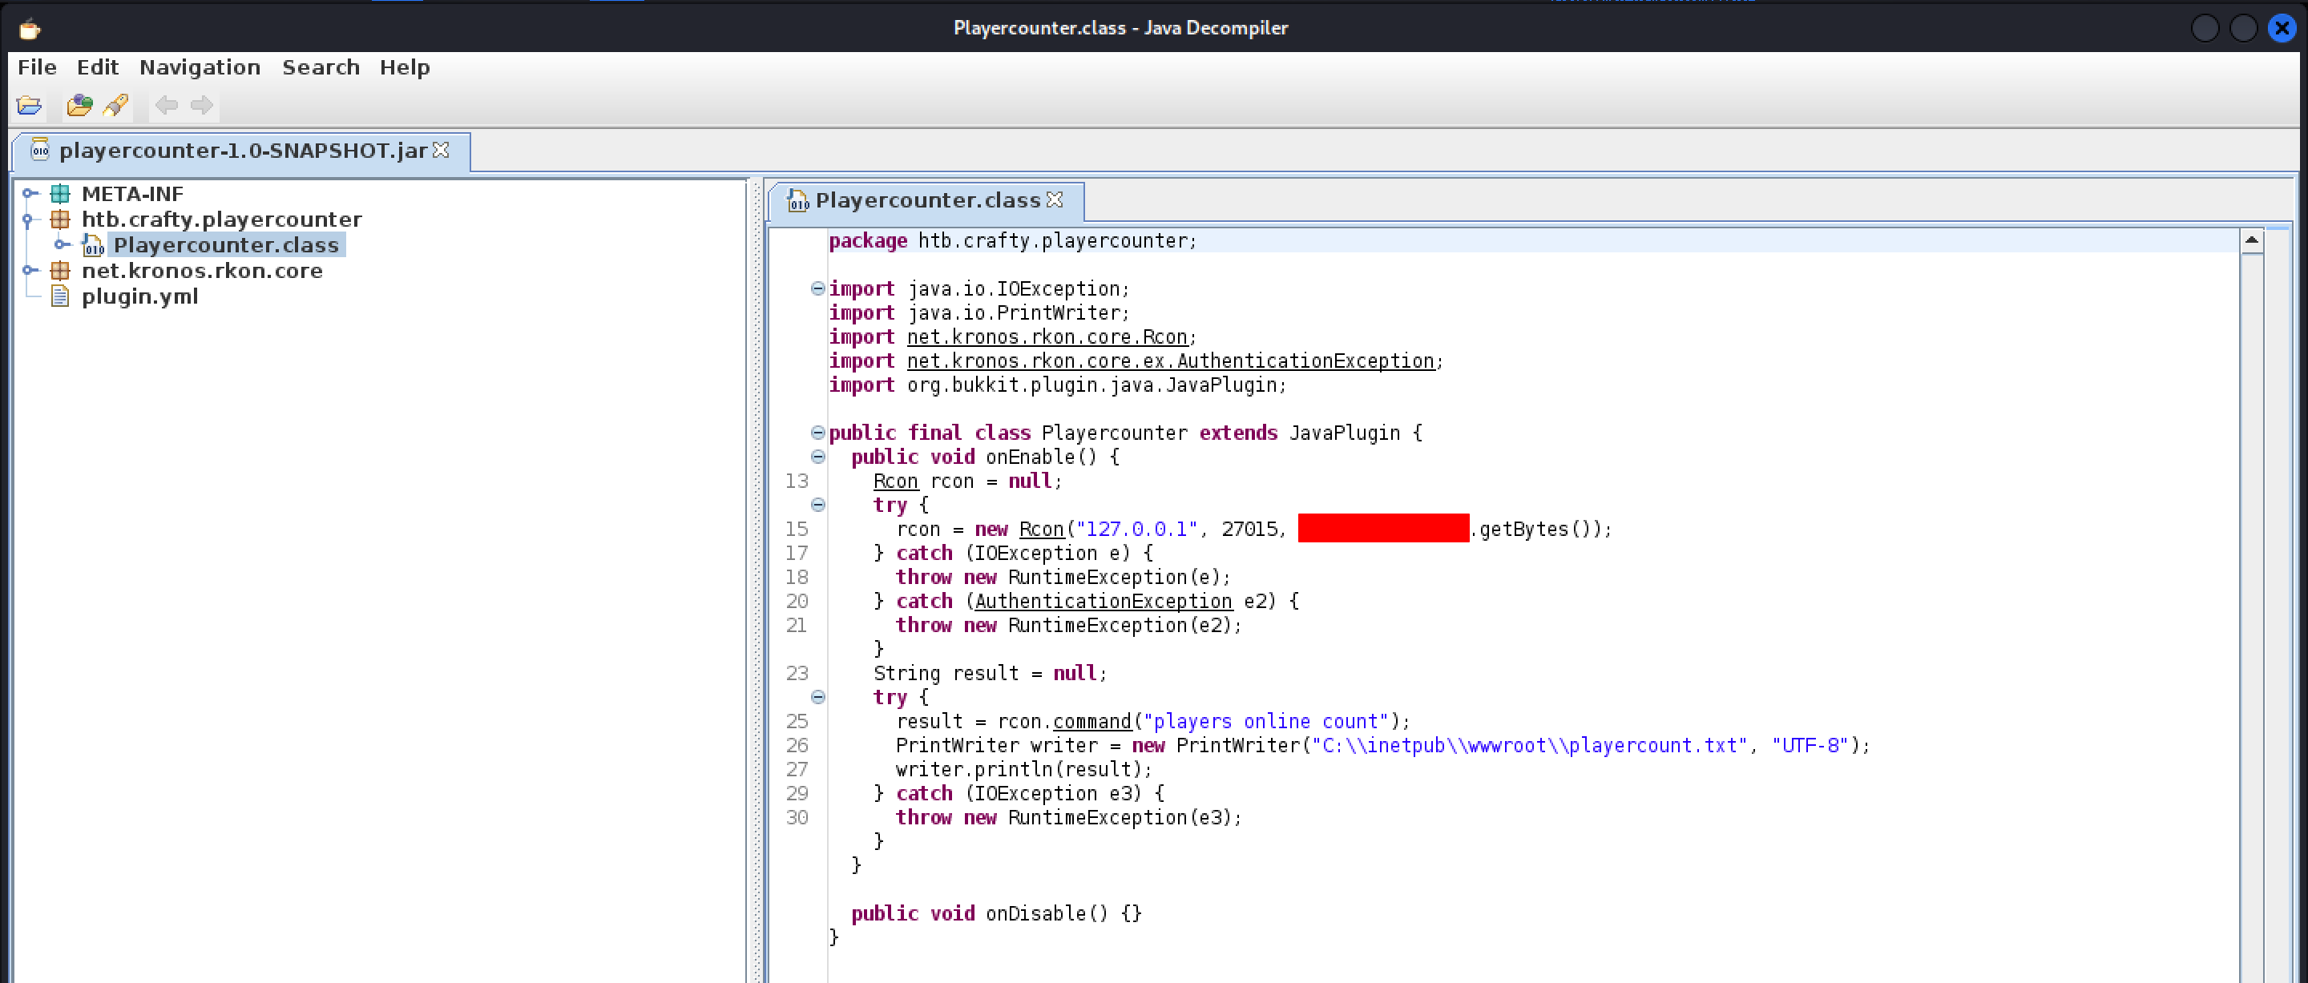The image size is (2308, 983).
Task: Expand the net.kronos.rkon.core package
Action: tap(29, 271)
